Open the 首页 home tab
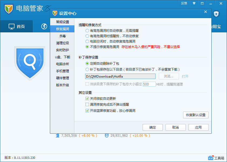The width and height of the screenshot is (227, 162). (x=16, y=26)
